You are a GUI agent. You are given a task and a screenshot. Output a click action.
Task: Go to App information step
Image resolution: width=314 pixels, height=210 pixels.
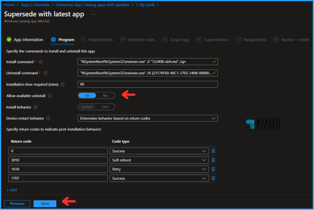coord(25,40)
